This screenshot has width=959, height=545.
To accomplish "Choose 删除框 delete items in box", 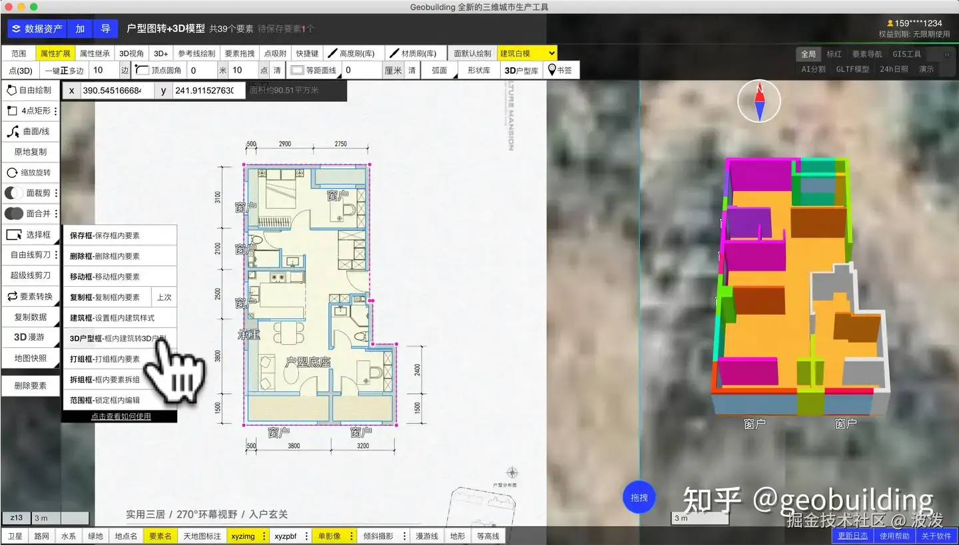I will tap(120, 256).
